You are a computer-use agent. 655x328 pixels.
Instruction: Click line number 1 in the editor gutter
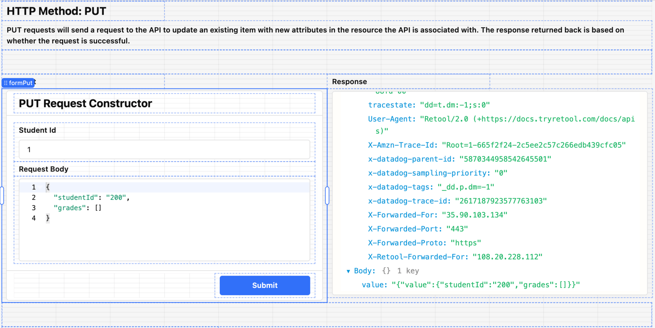click(x=33, y=187)
